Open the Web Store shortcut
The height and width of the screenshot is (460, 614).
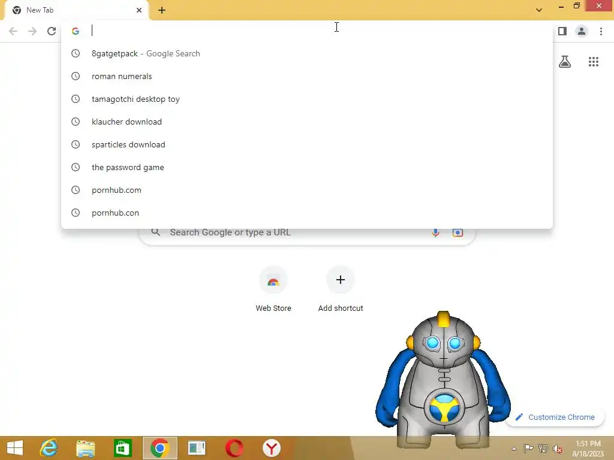click(273, 289)
